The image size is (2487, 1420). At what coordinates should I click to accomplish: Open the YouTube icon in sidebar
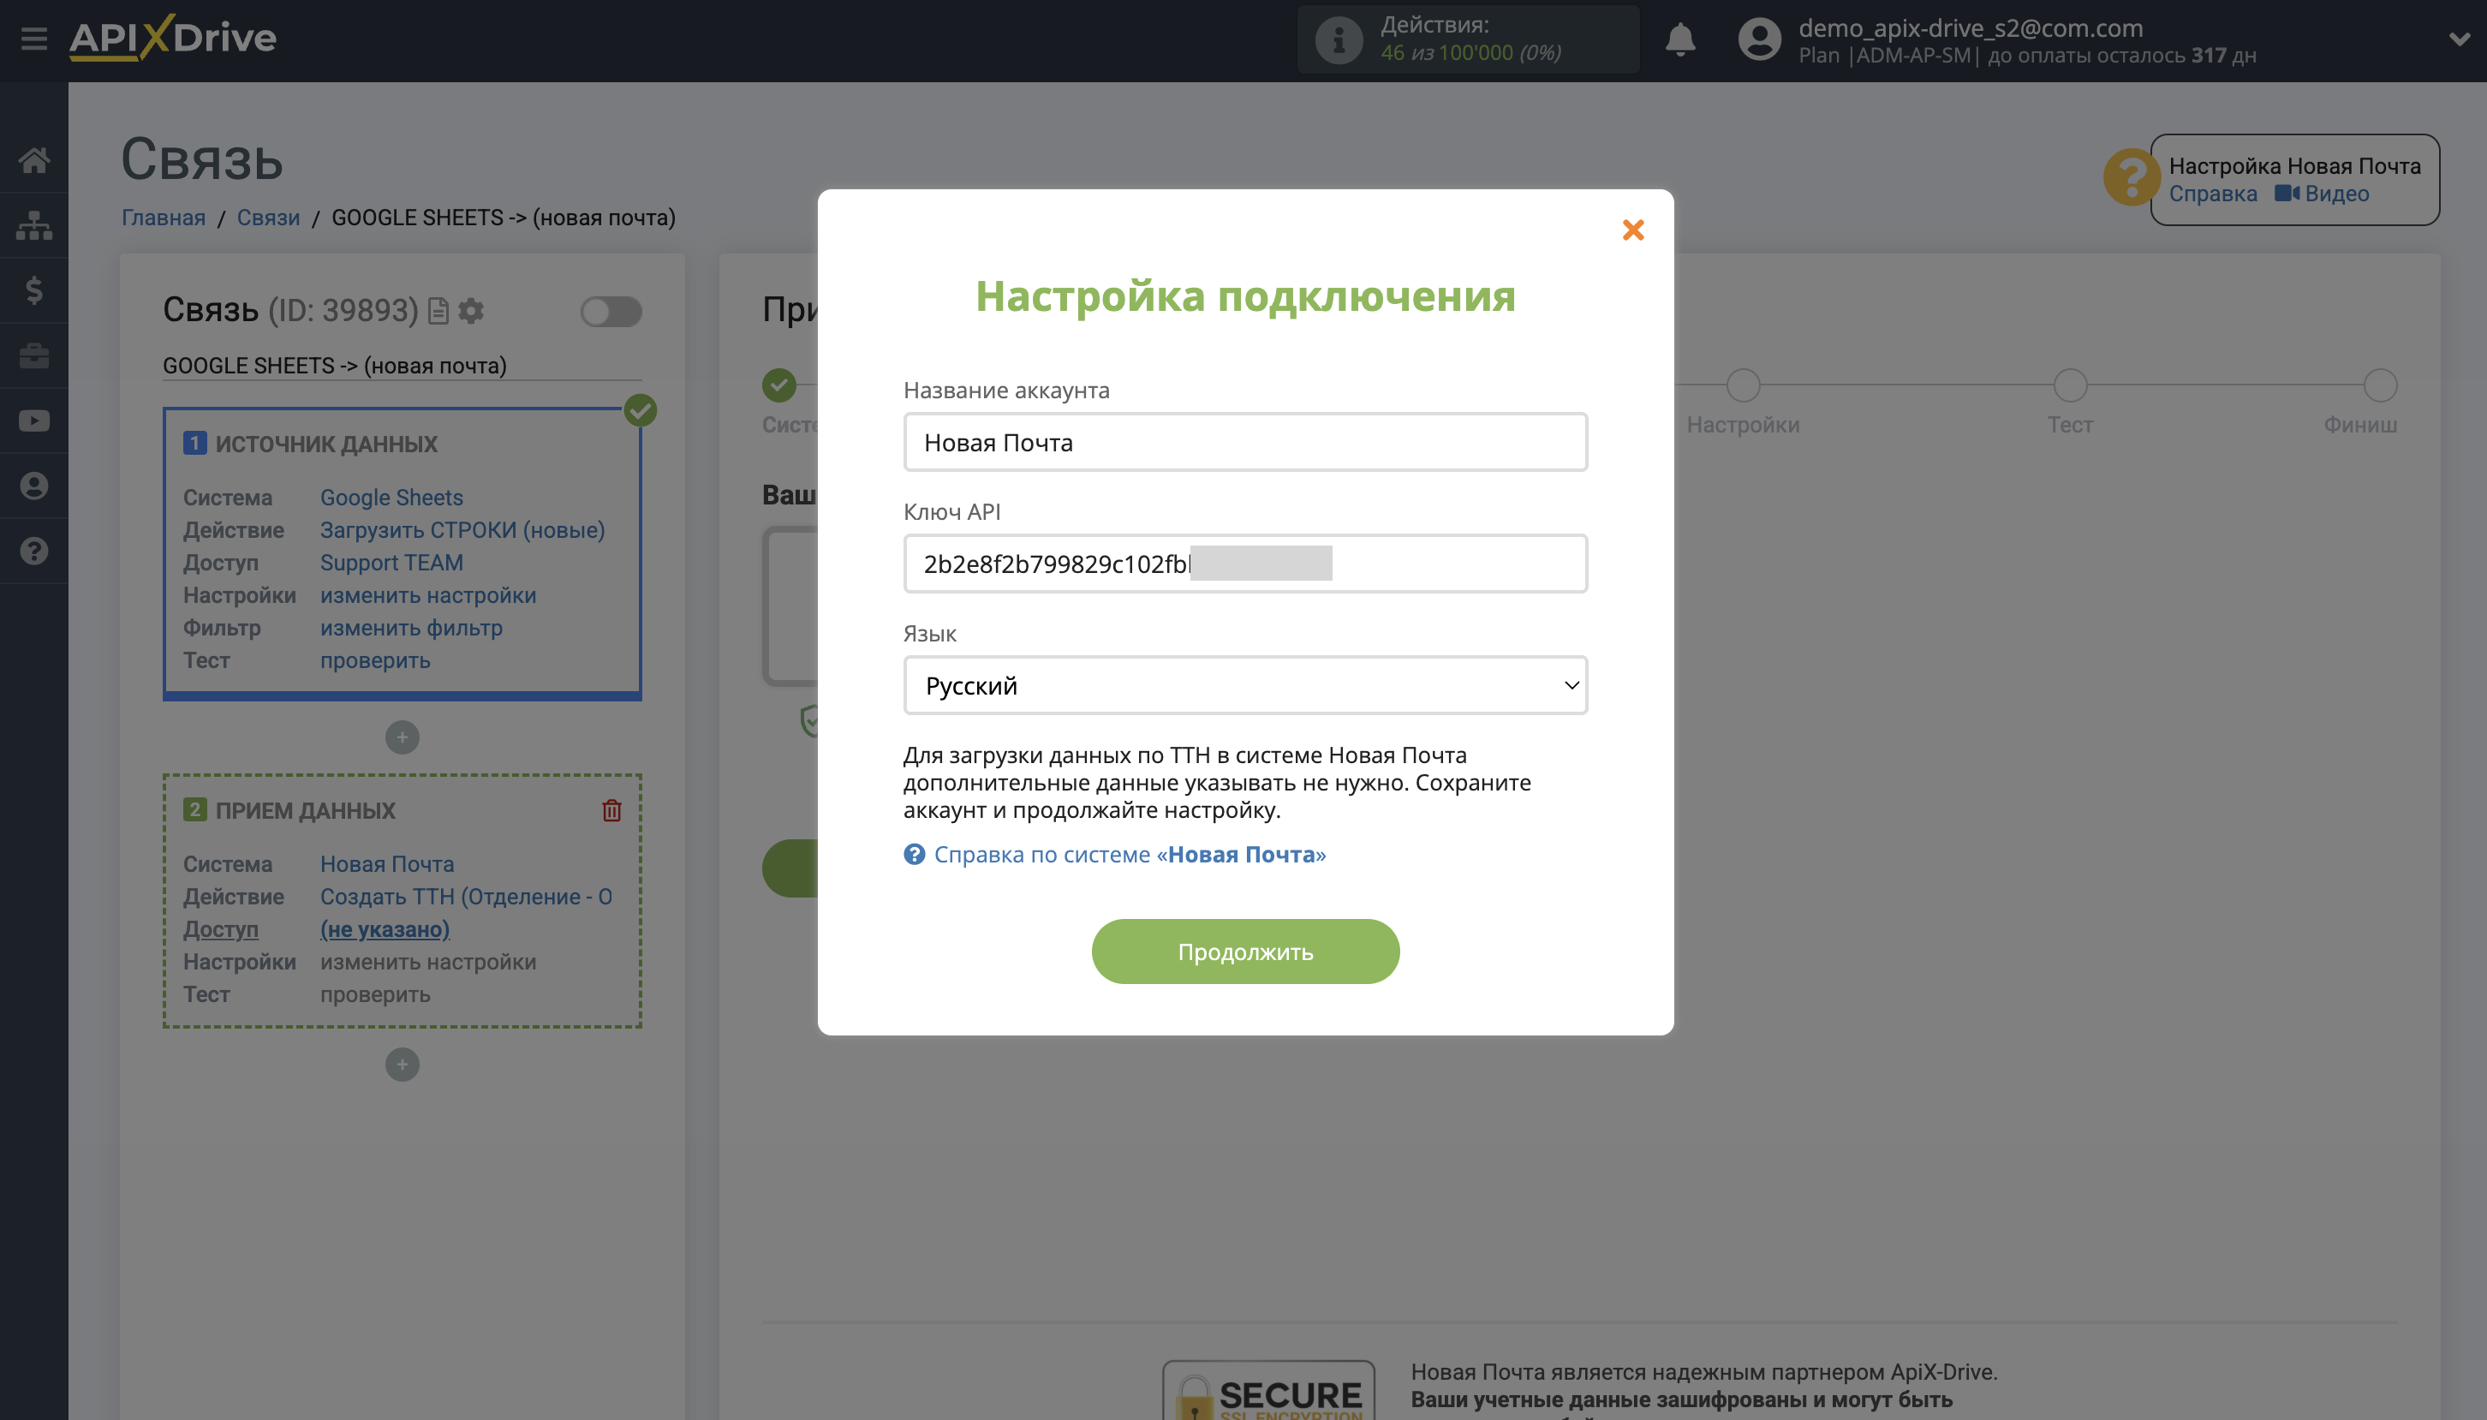pos(35,421)
